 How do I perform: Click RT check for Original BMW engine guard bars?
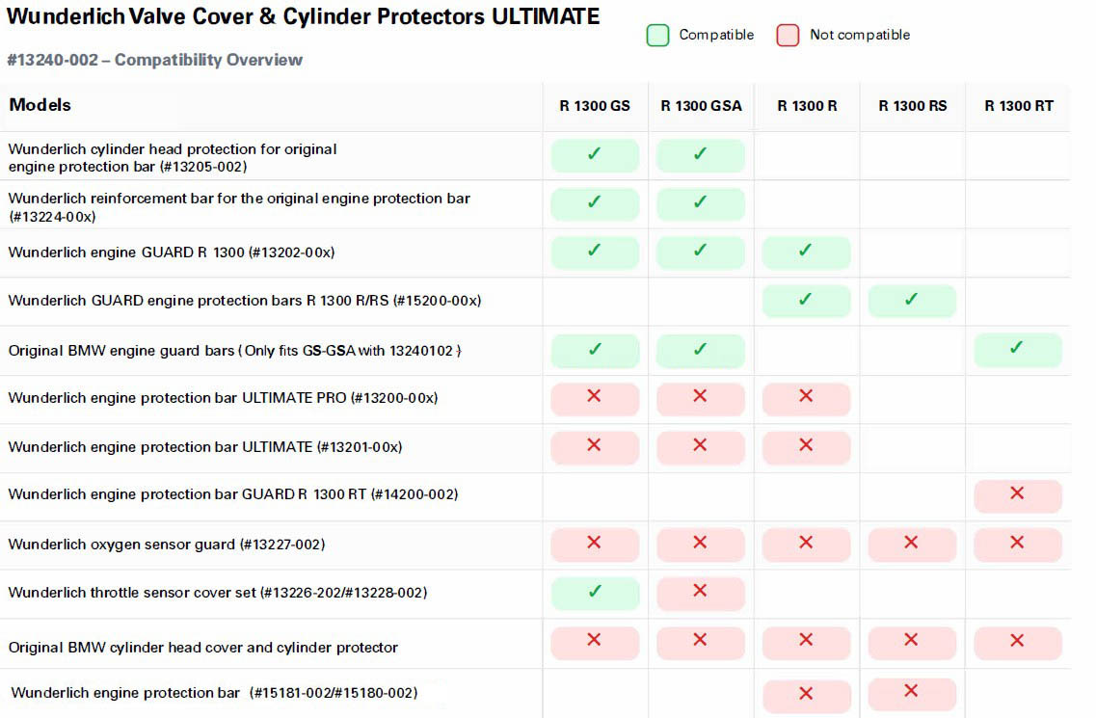pyautogui.click(x=1018, y=350)
